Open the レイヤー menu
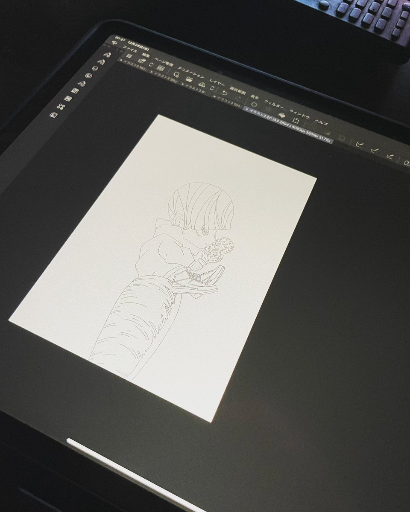Image resolution: width=410 pixels, height=512 pixels. [217, 82]
